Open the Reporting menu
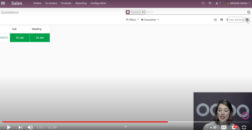This screenshot has height=130, width=252. pos(81,3)
